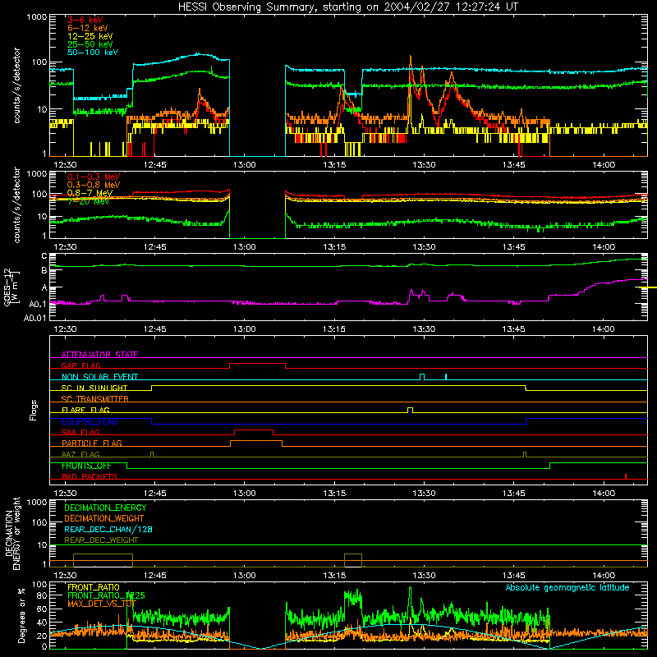
Task: Click the AAZ_FLAG label
Action: pyautogui.click(x=80, y=454)
